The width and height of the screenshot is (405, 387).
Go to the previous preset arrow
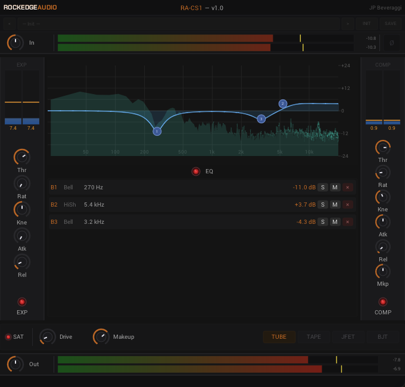tap(10, 24)
